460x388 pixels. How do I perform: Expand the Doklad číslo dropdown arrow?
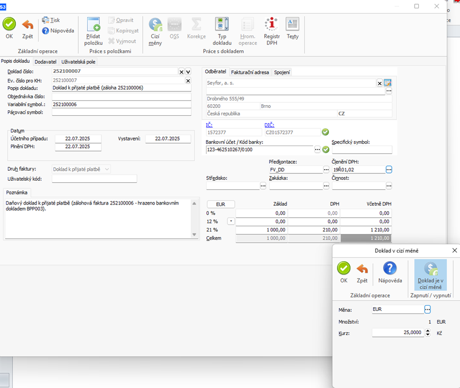188,72
